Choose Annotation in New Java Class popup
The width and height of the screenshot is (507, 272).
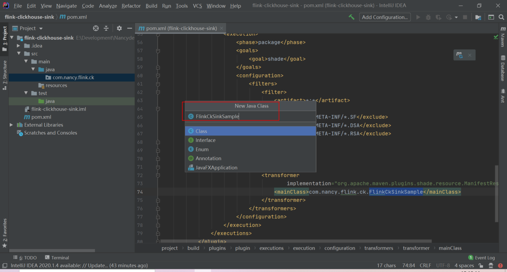251,158
